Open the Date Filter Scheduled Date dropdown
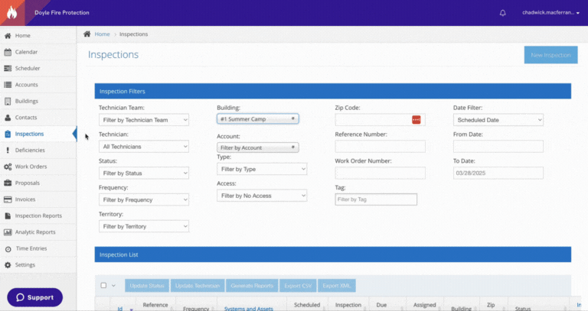 pos(498,120)
